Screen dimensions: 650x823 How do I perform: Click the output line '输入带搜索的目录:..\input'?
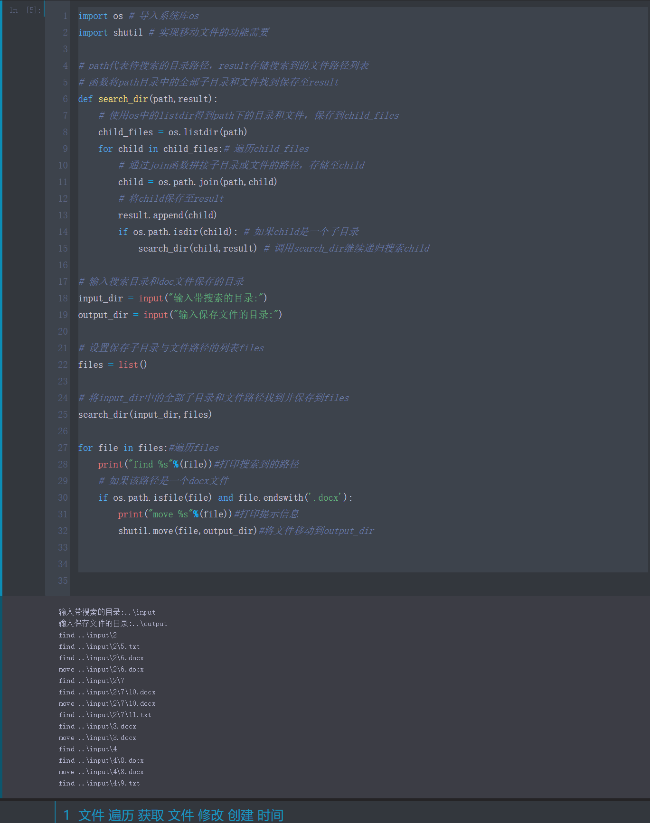click(107, 612)
